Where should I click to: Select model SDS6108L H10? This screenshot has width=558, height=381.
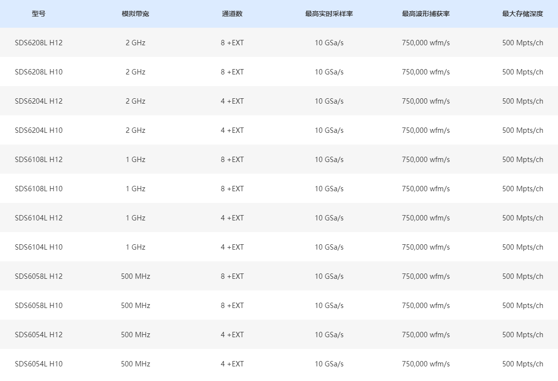pyautogui.click(x=38, y=189)
